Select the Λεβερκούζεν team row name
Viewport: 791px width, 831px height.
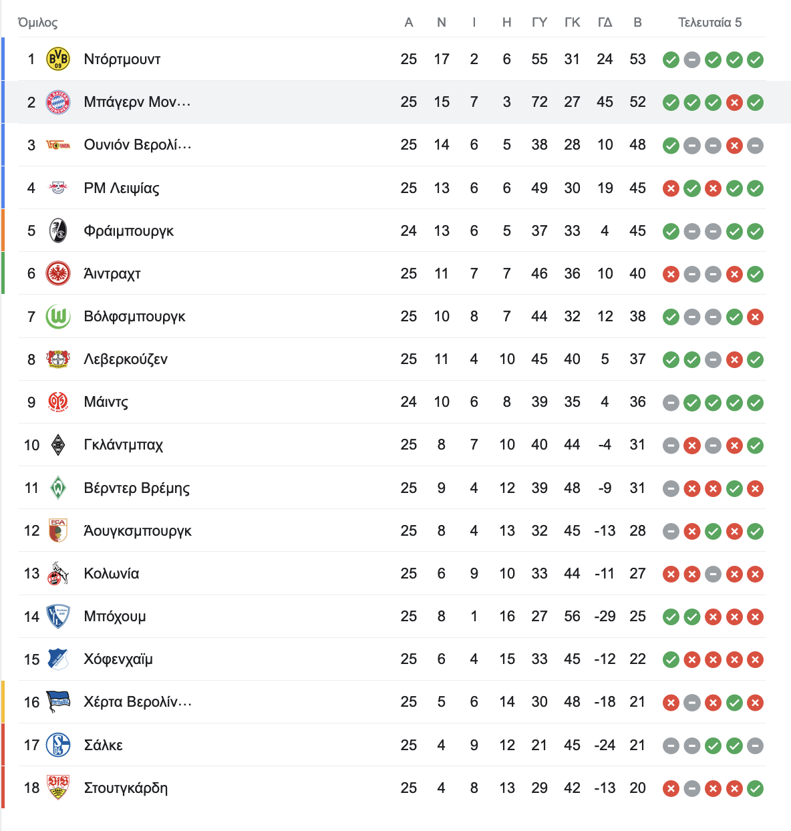[126, 359]
